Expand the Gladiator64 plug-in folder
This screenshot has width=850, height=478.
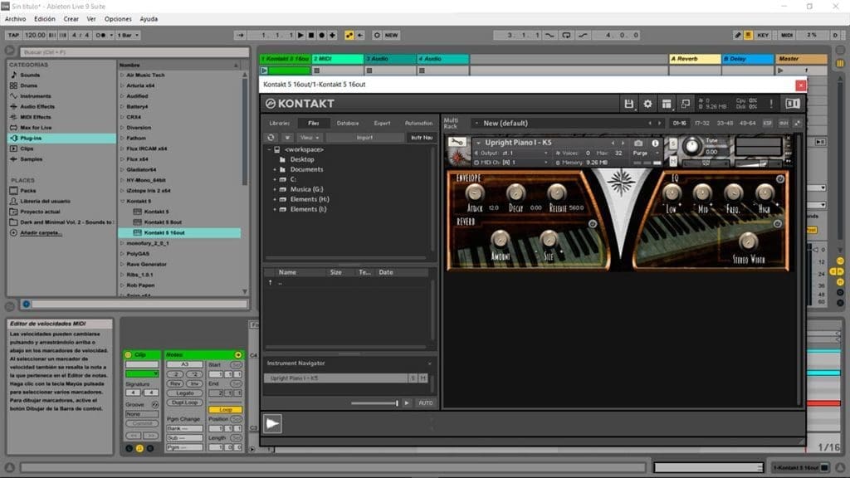[x=122, y=169]
